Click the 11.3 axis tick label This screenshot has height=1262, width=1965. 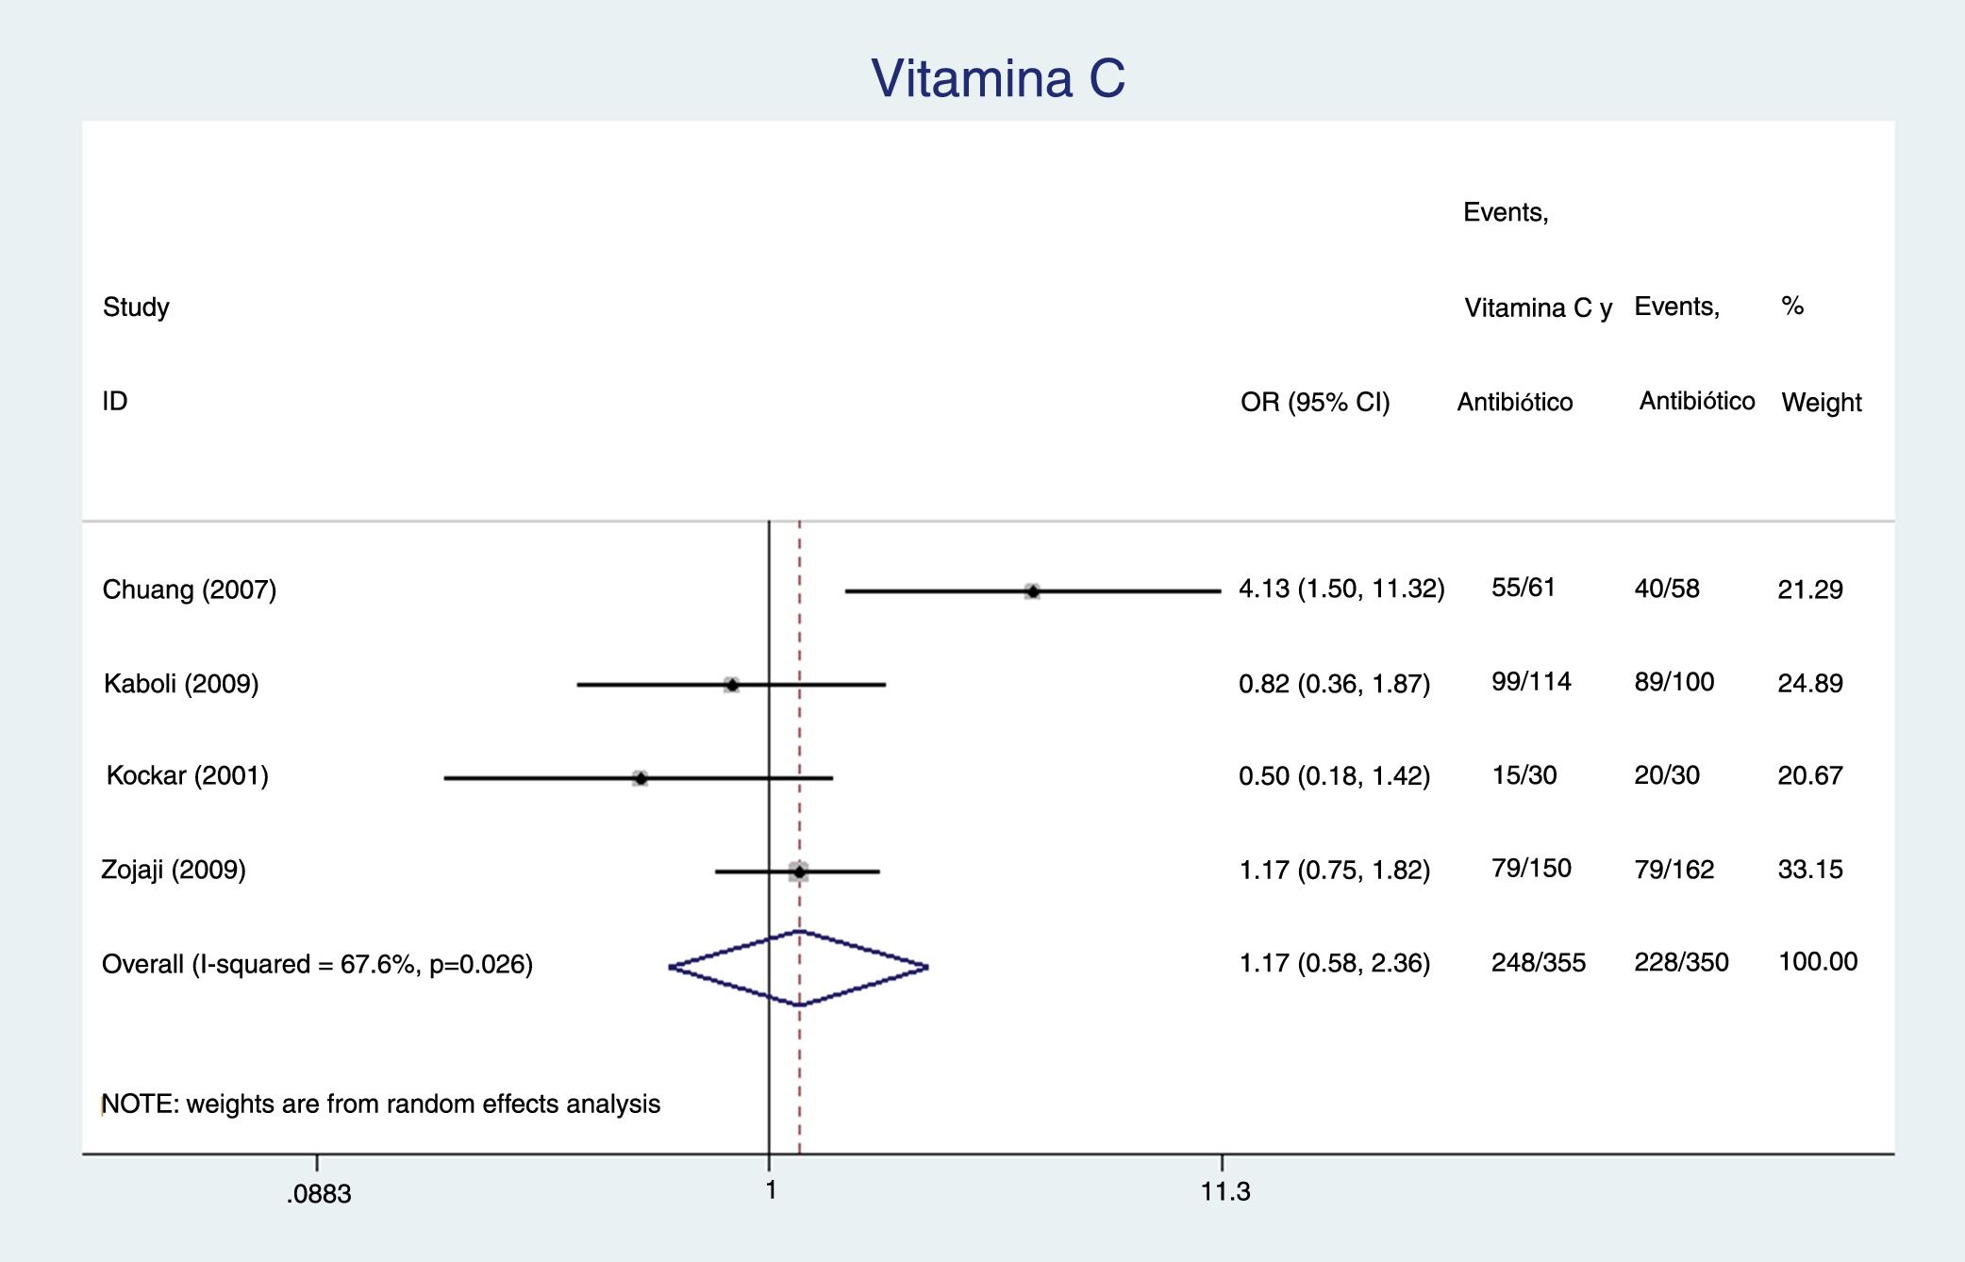pyautogui.click(x=1224, y=1192)
